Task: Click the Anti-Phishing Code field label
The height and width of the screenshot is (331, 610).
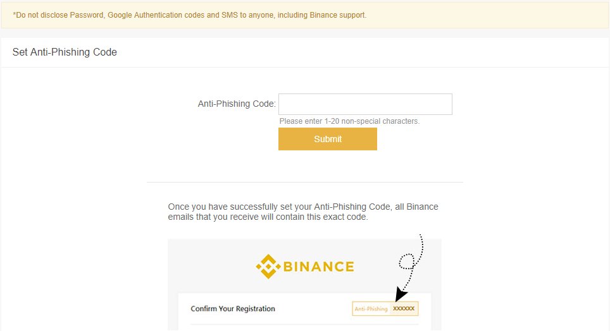Action: [x=237, y=104]
